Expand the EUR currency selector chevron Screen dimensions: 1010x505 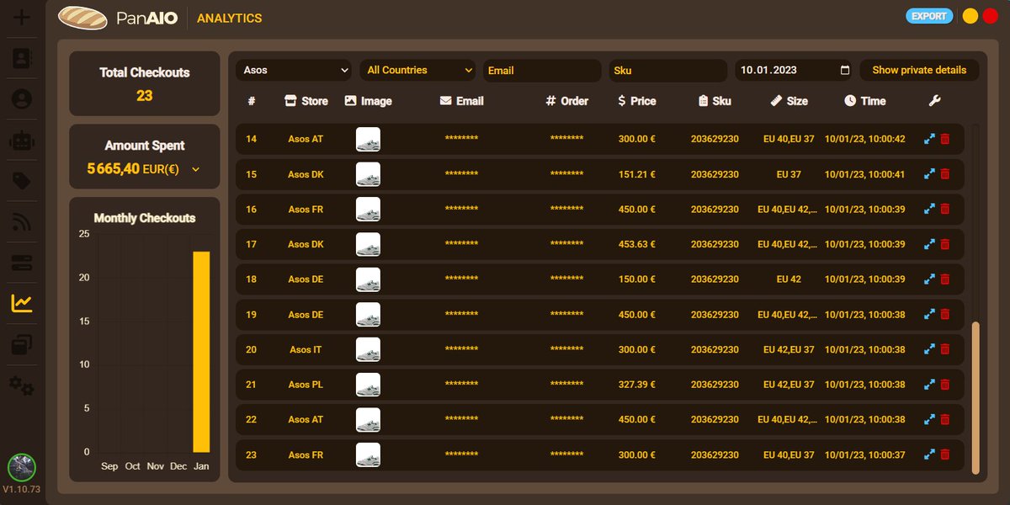point(196,169)
